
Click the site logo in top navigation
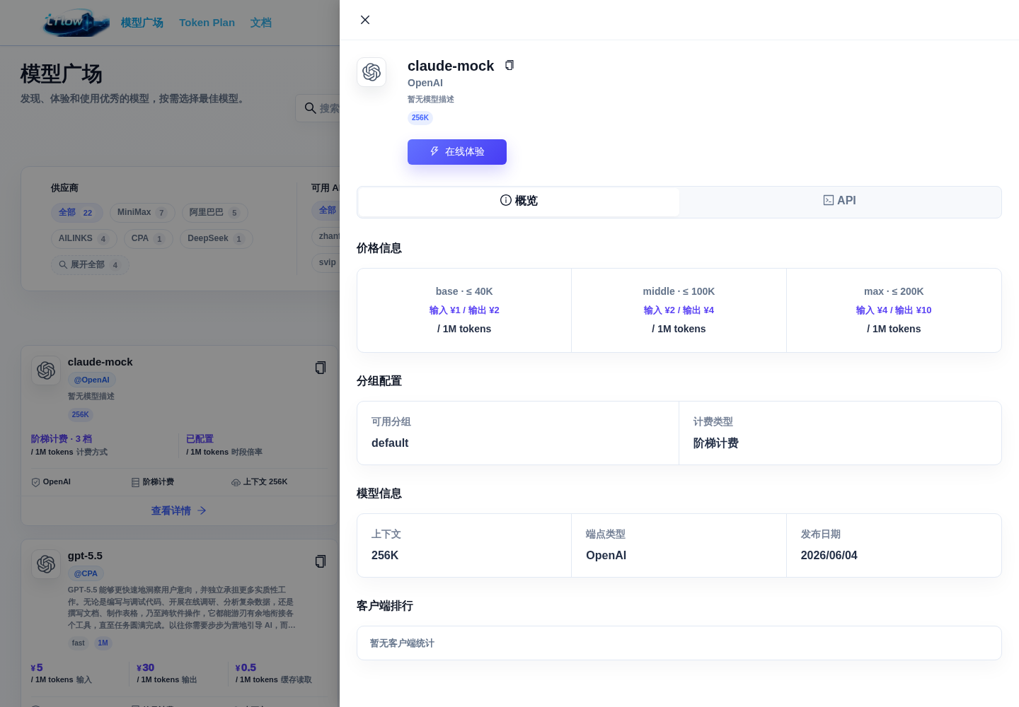point(76,23)
